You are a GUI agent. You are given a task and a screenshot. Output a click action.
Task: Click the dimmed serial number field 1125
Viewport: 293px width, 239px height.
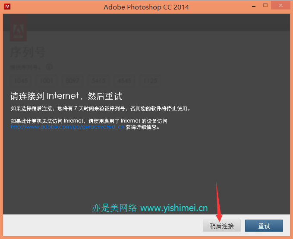150,81
